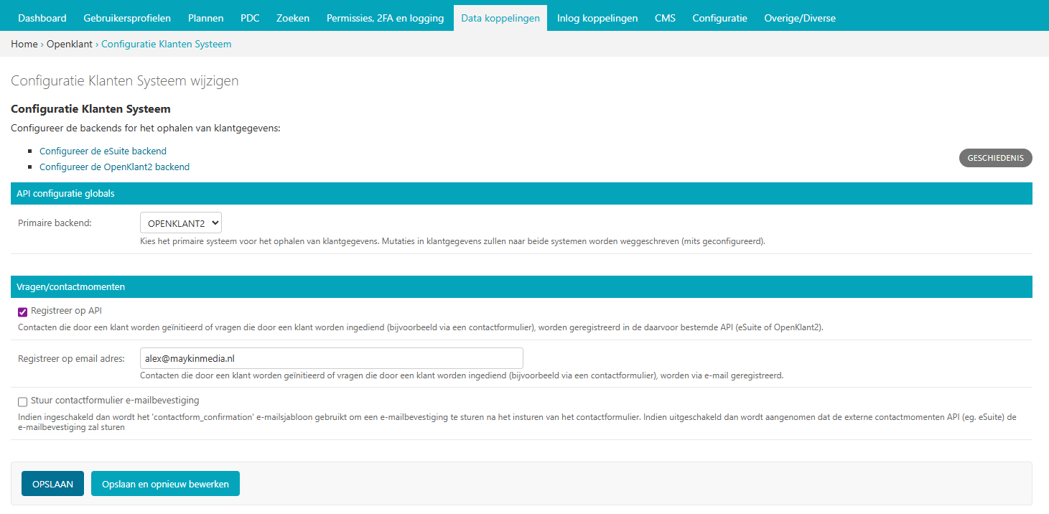Return to 'Home' via the breadcrumb
This screenshot has width=1049, height=514.
point(24,44)
